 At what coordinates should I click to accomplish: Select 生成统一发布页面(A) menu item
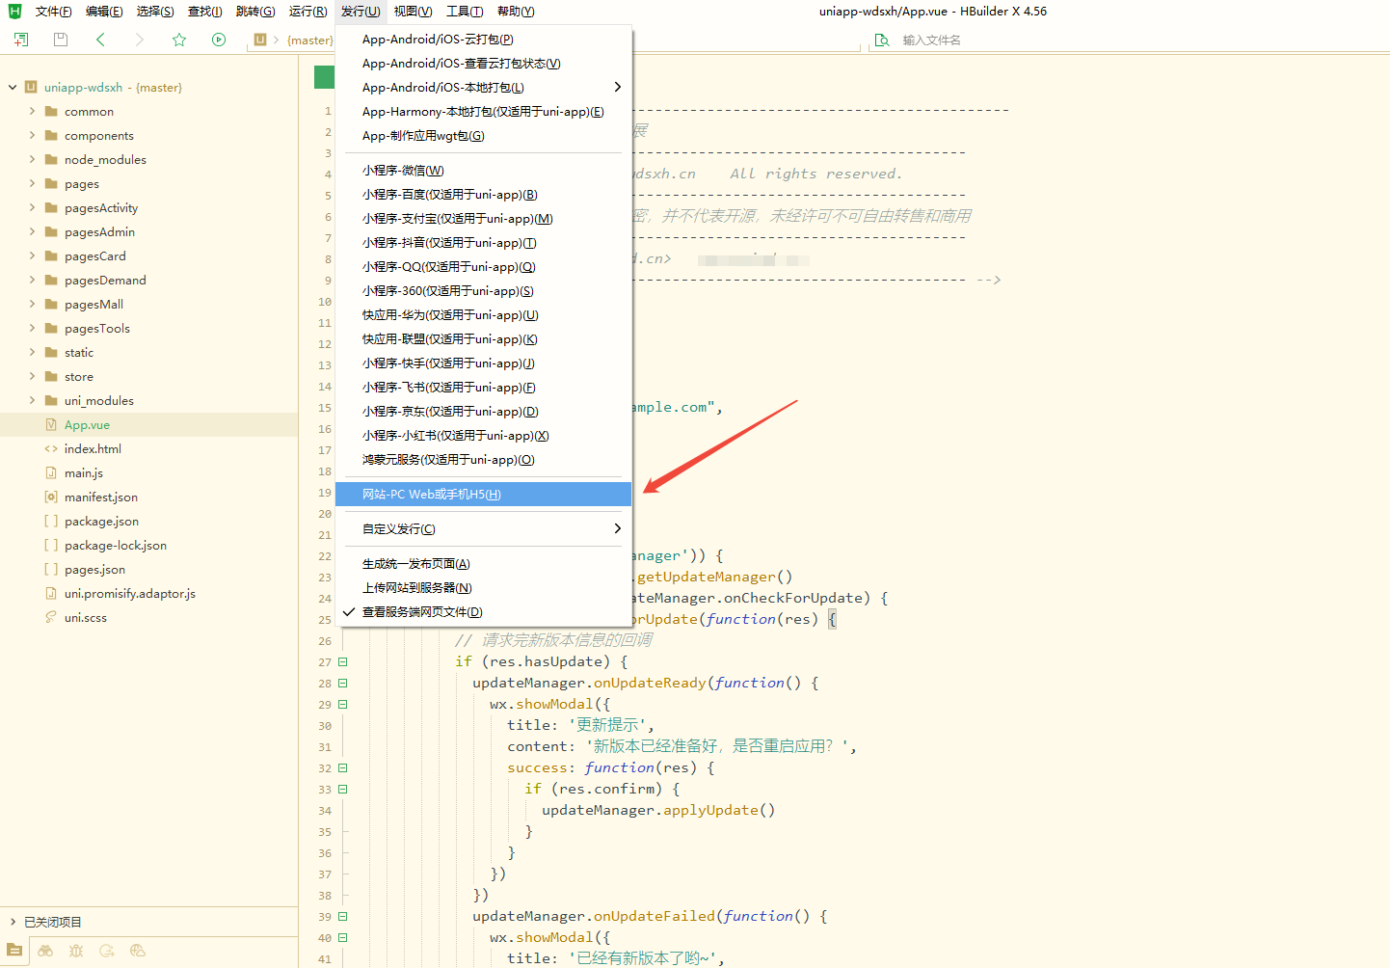coord(483,563)
